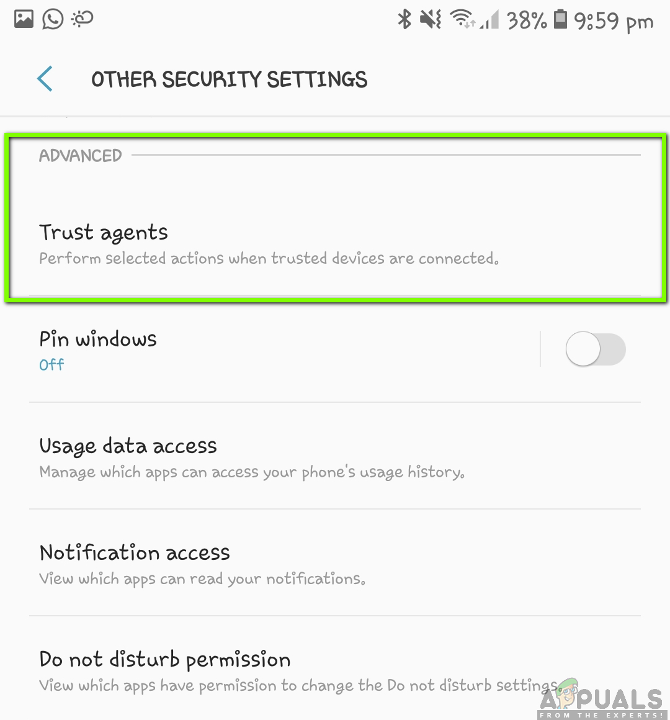
Task: Tap the weather notification icon
Action: pos(82,19)
